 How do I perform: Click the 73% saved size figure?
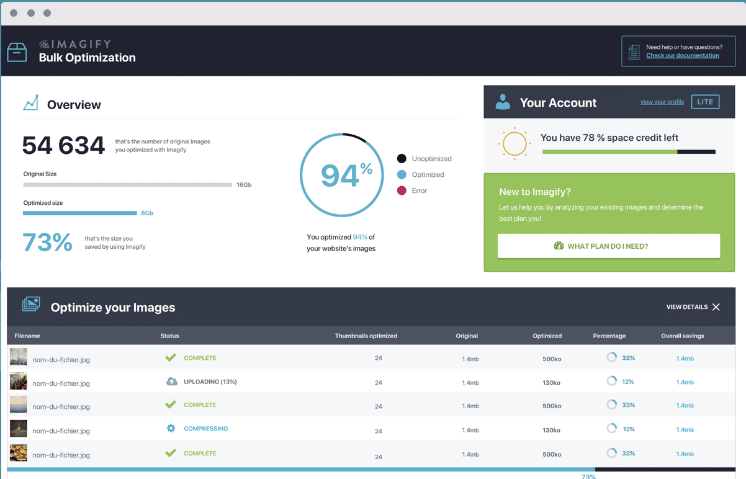coord(47,242)
